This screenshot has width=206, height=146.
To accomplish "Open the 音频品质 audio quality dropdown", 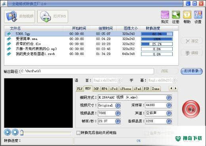I will click(169, 121).
